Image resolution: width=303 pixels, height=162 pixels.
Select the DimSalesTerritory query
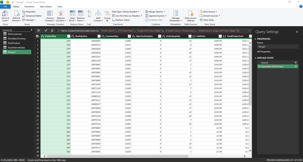17,38
